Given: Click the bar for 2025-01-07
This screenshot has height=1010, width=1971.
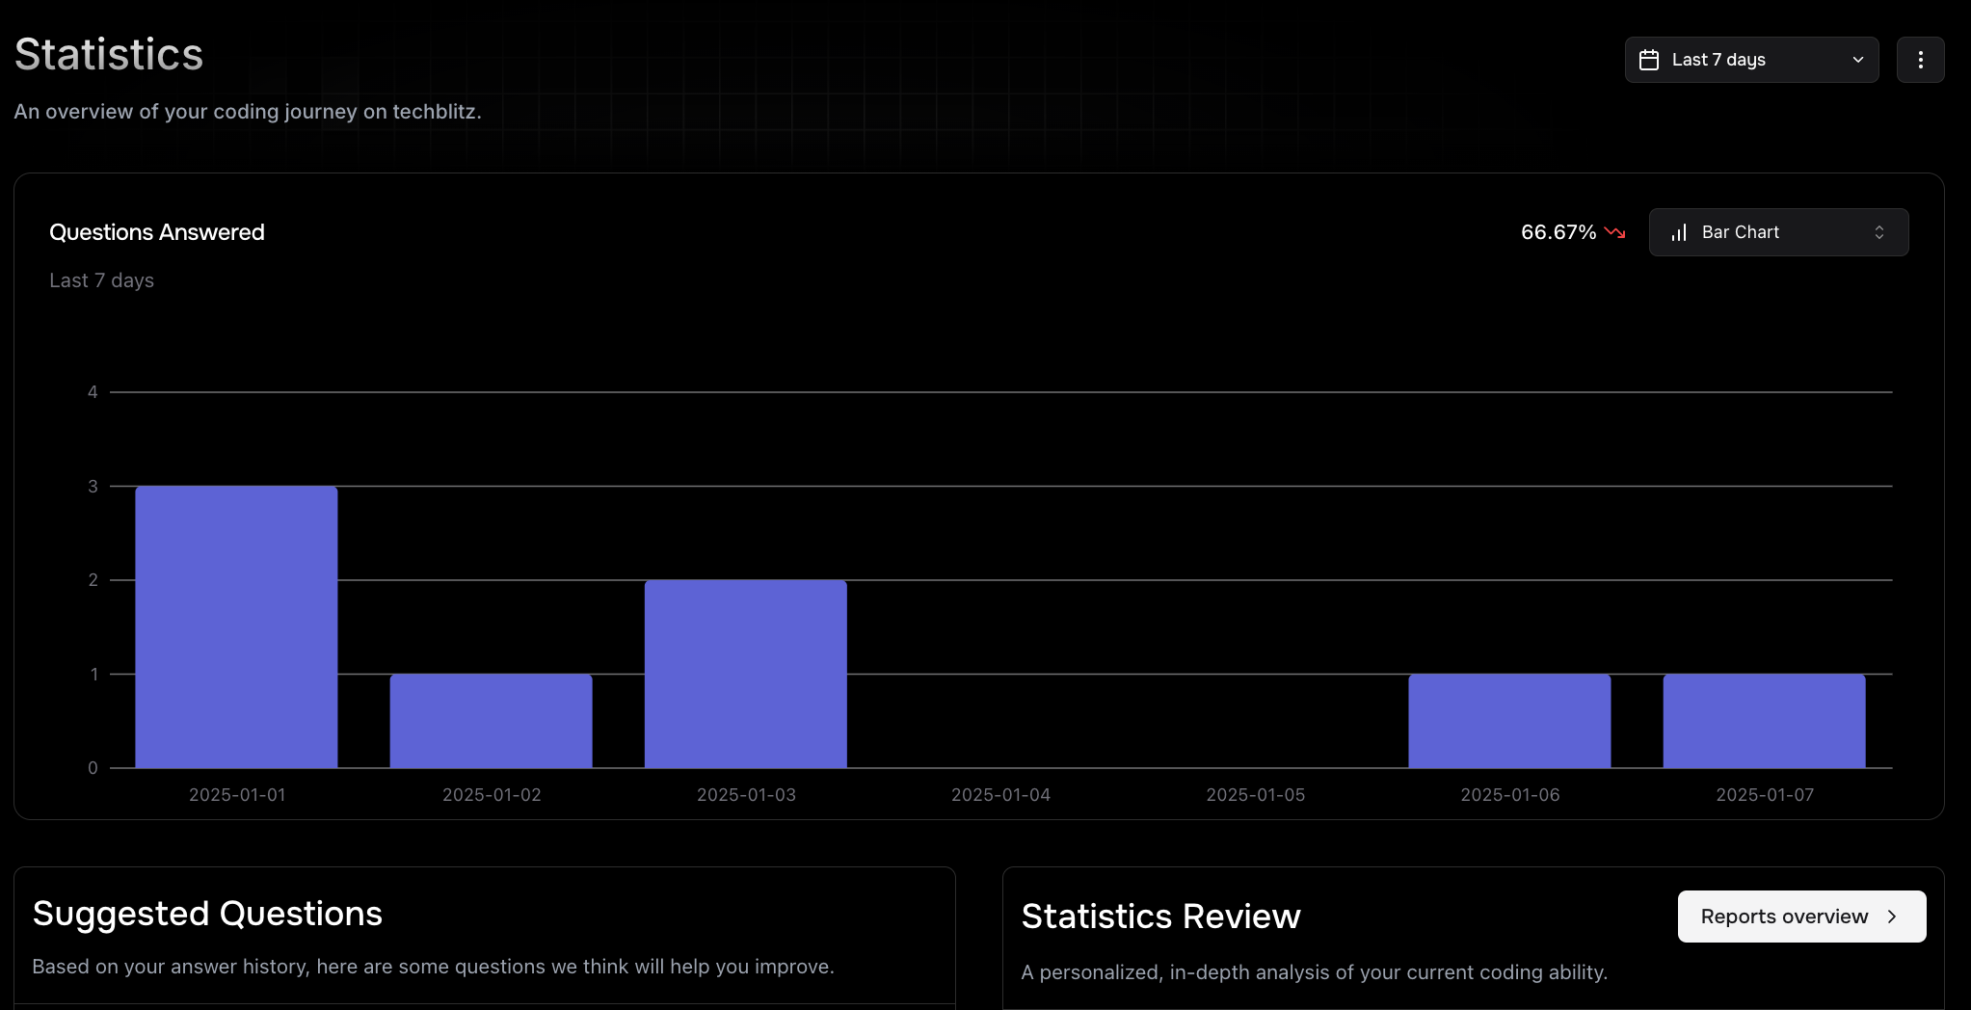Looking at the screenshot, I should point(1764,721).
